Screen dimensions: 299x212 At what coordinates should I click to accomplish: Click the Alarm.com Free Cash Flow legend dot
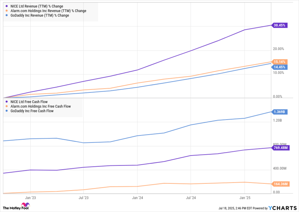coord(7,106)
